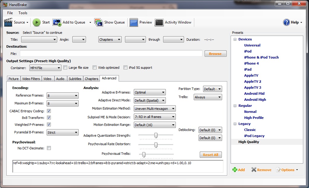
Task: Open the Show Queue icon
Action: (x=99, y=22)
